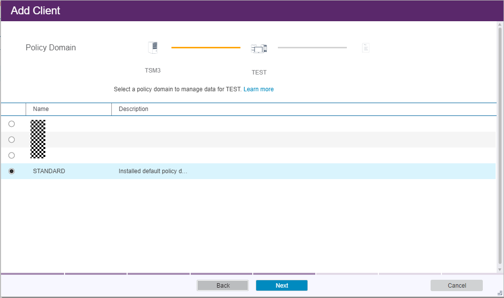The width and height of the screenshot is (504, 298).
Task: Go to previous step with Back
Action: pyautogui.click(x=223, y=286)
